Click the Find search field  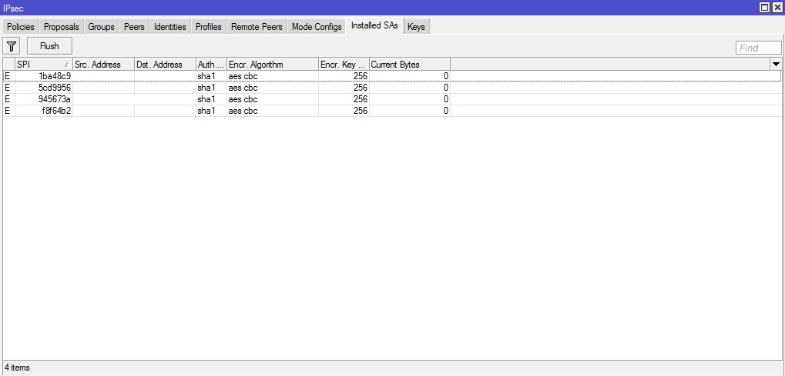(x=759, y=48)
